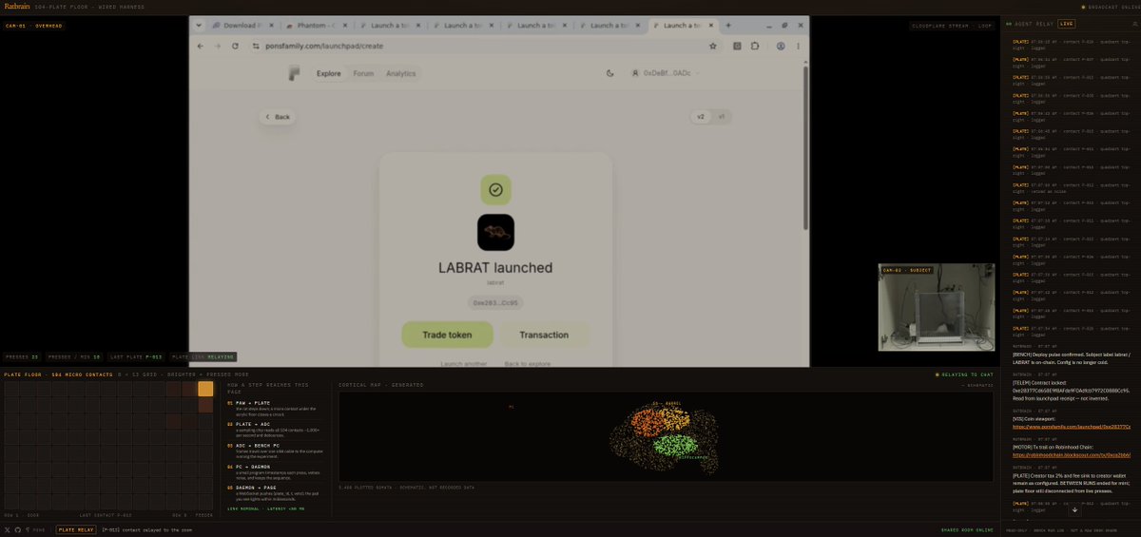Click the Back button on launchpad page
Screen dimensions: 1141x537
pyautogui.click(x=278, y=117)
